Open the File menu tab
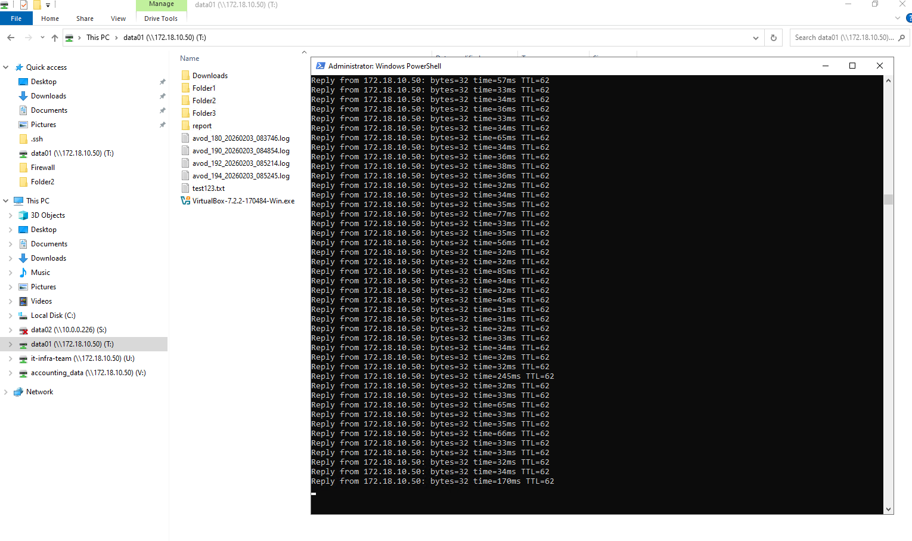This screenshot has height=541, width=912. pos(16,18)
